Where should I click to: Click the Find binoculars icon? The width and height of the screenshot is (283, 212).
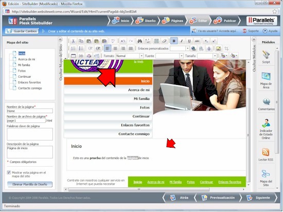pos(139,41)
